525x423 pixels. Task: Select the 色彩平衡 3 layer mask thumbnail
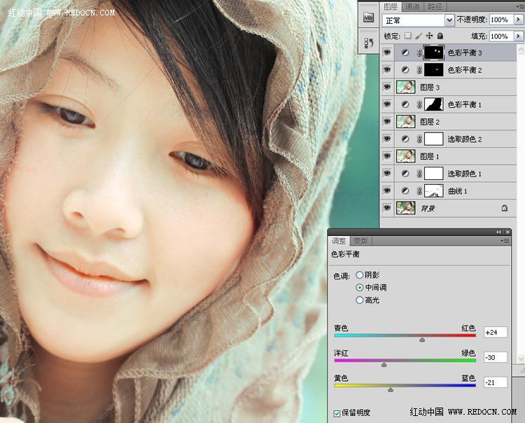coord(434,53)
